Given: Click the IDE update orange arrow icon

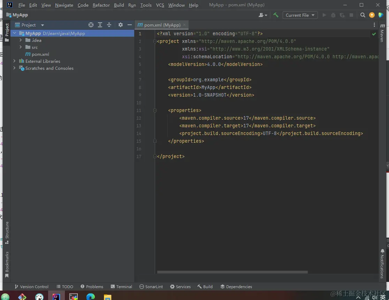Looking at the screenshot, I should coord(372,15).
